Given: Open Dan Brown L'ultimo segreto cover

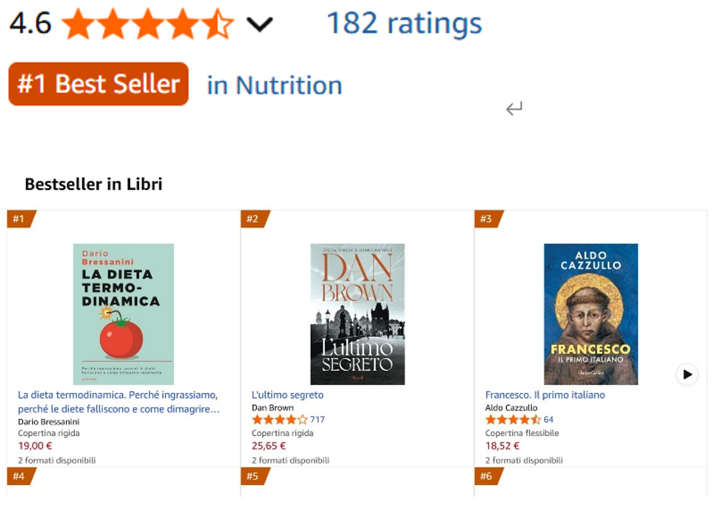Looking at the screenshot, I should [x=357, y=314].
